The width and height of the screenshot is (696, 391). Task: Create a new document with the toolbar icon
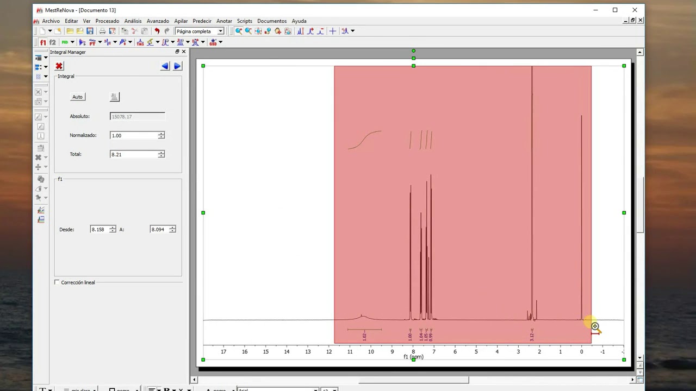click(42, 31)
